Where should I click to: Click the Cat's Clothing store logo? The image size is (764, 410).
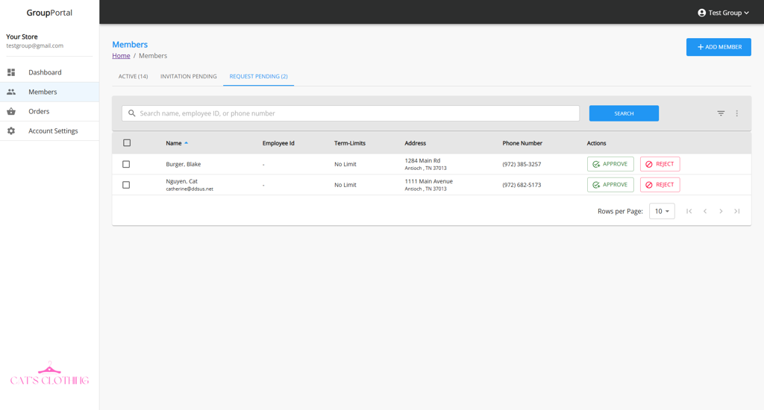[x=49, y=375]
